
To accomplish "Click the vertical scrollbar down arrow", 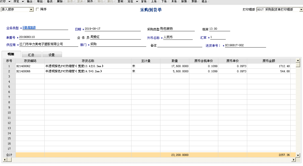I will coord(298,155).
